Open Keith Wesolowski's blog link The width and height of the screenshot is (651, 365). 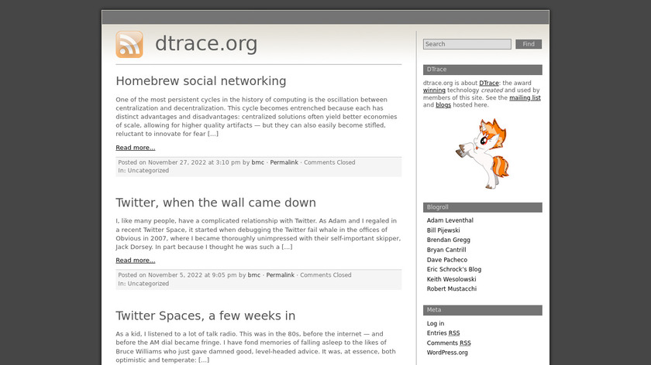click(x=451, y=279)
